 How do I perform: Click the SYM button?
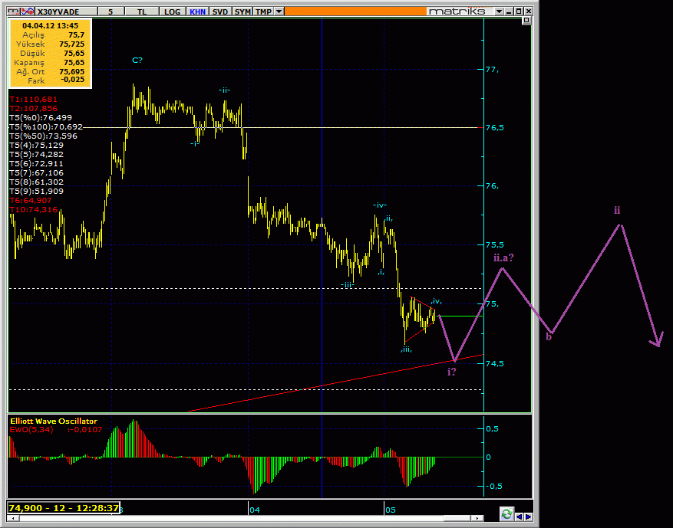click(242, 11)
